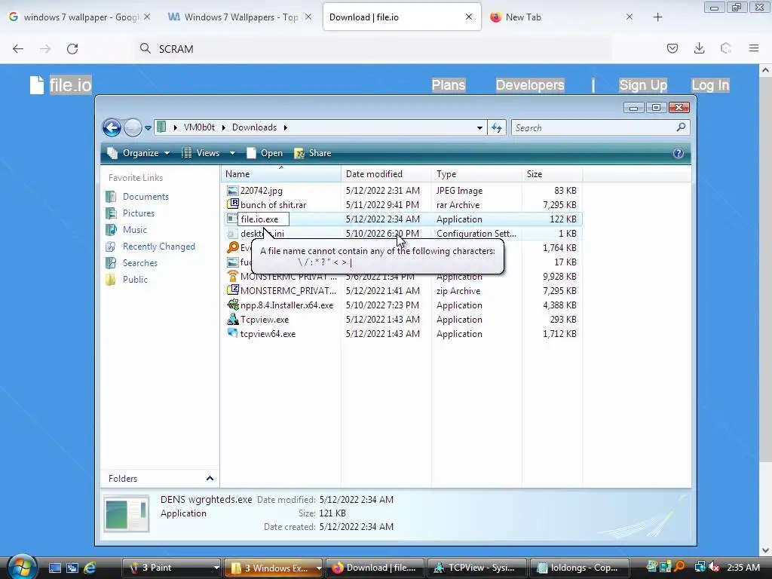This screenshot has width=772, height=579.
Task: Open Music favorite link
Action: pos(135,230)
